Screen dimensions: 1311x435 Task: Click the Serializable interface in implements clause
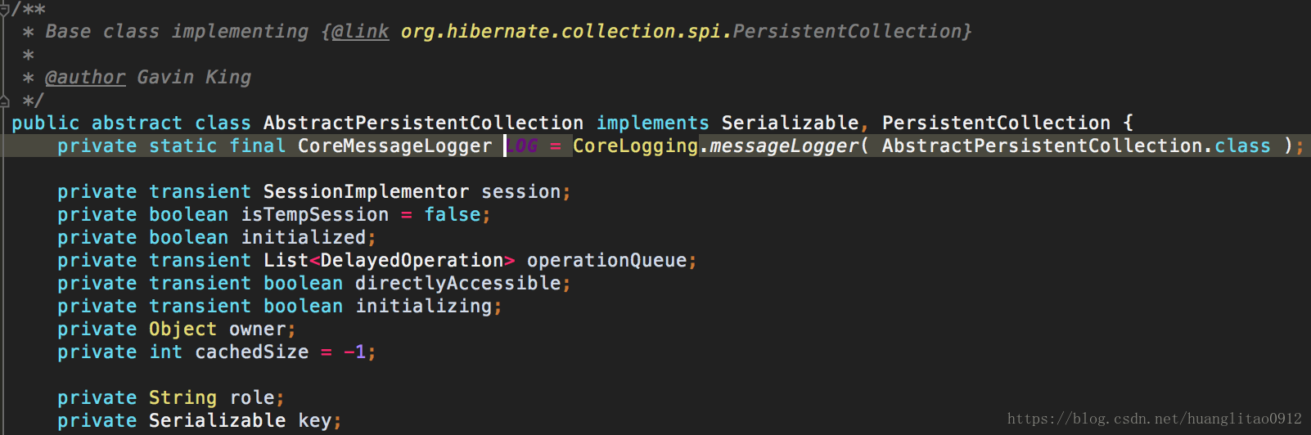pos(790,123)
